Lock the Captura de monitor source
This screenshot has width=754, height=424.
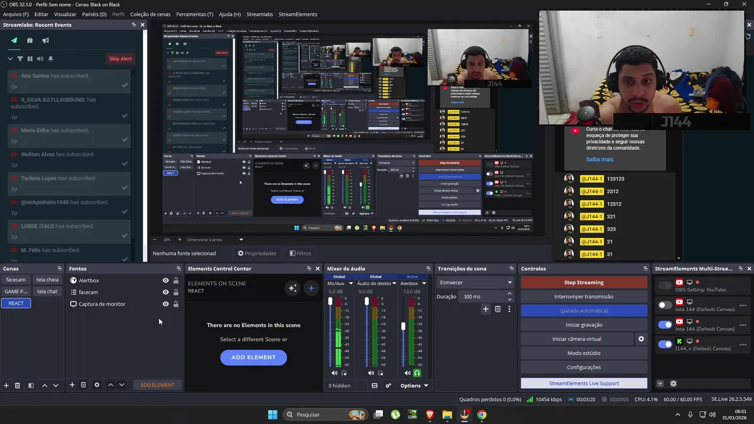(x=176, y=304)
